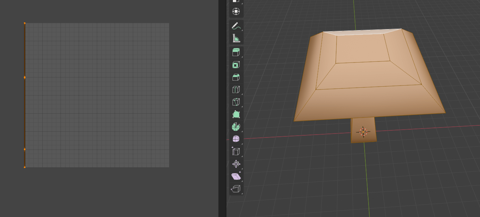Select the Knife tool
The image size is (480, 217).
coord(236,102)
